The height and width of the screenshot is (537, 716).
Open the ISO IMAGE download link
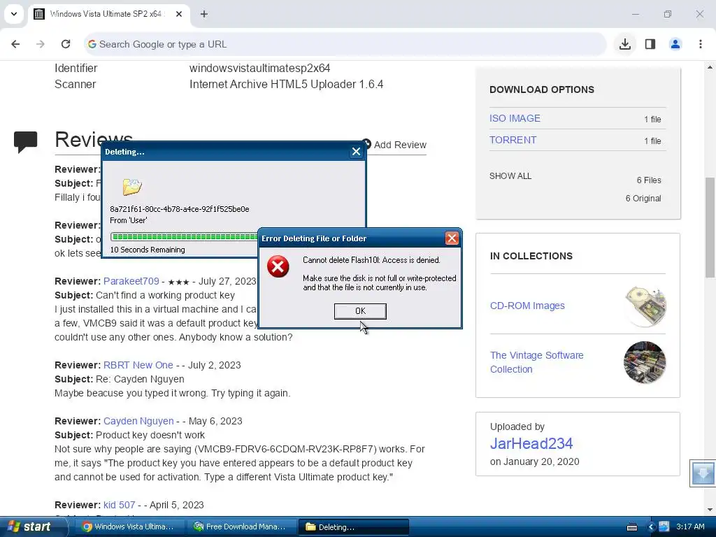point(515,118)
